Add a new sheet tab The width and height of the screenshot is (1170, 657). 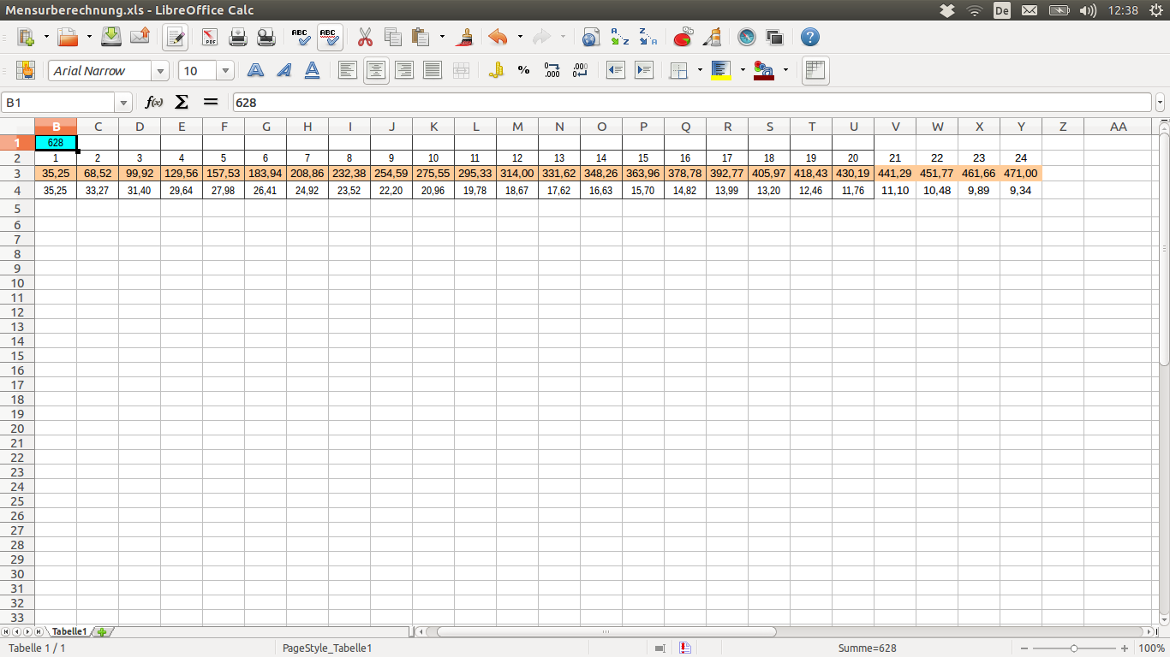[x=102, y=631]
